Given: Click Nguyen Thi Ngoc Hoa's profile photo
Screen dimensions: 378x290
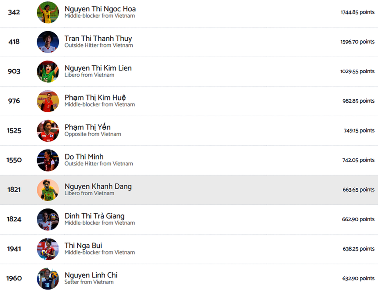Looking at the screenshot, I should [x=48, y=12].
